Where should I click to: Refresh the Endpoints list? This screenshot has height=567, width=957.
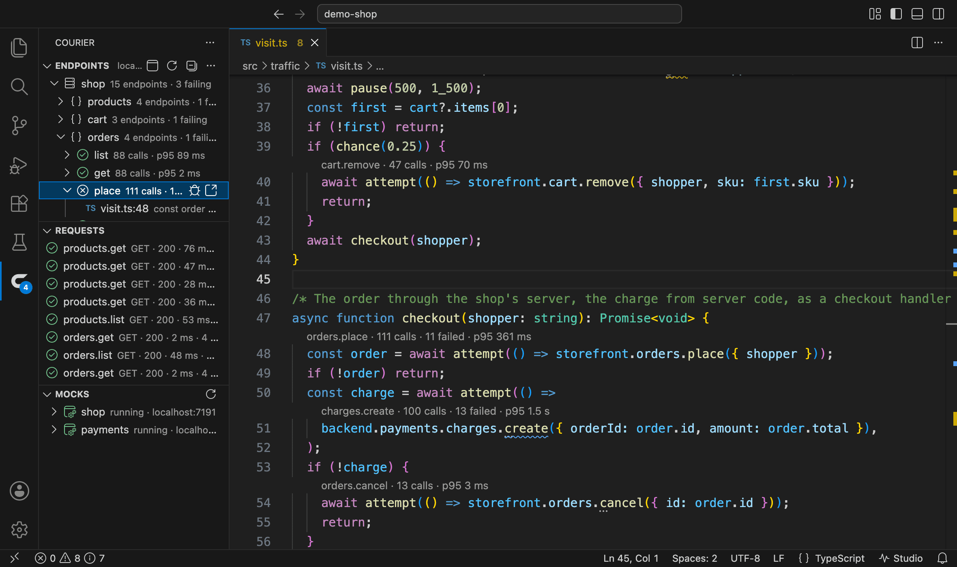[172, 66]
